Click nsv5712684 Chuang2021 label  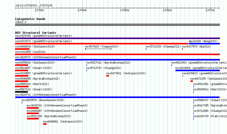pyautogui.click(x=210, y=111)
